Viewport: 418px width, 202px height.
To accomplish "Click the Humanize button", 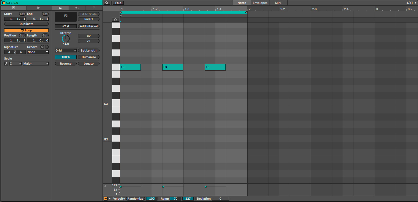I will tap(89, 57).
